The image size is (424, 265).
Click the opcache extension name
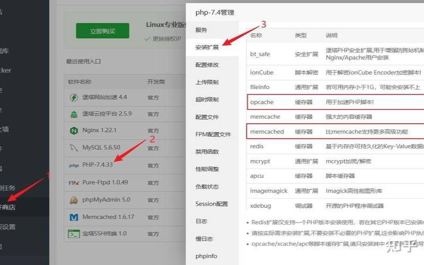pyautogui.click(x=262, y=102)
